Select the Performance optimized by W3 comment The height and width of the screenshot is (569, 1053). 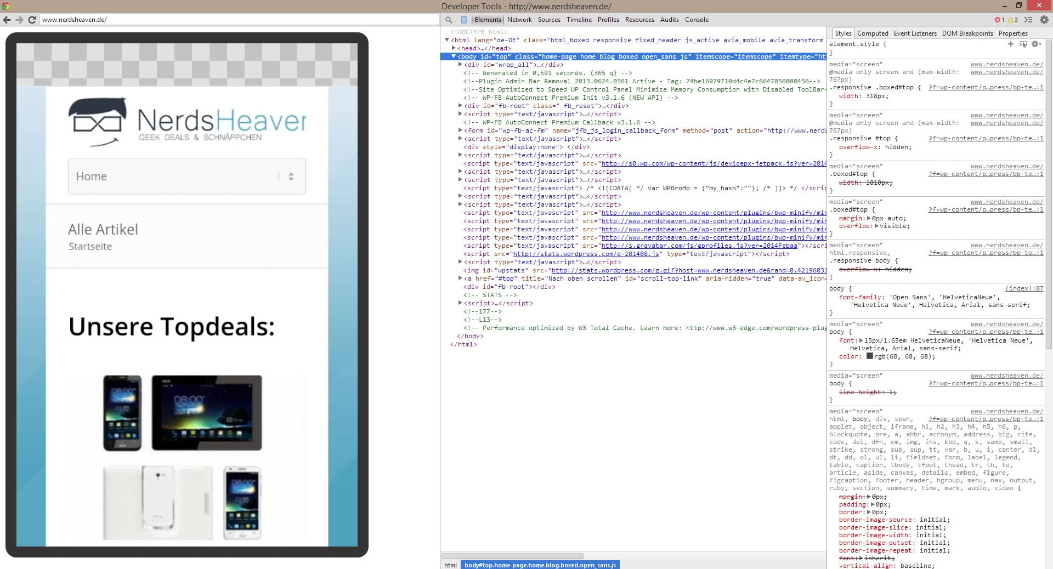pos(644,328)
